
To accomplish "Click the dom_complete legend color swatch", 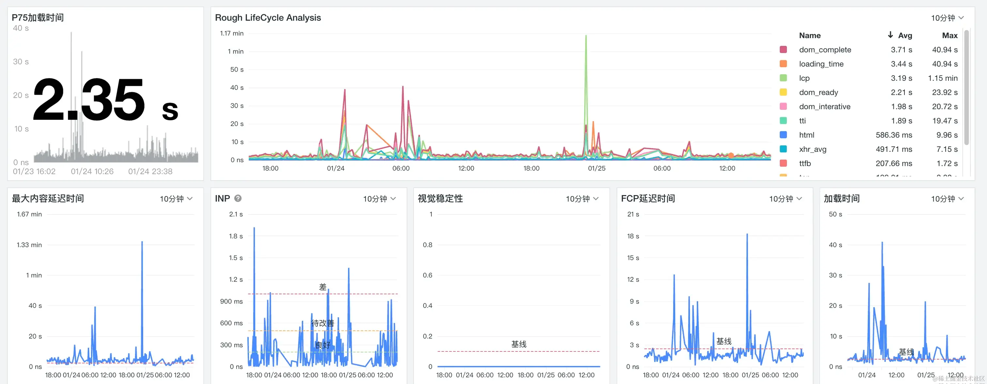I will [x=783, y=50].
